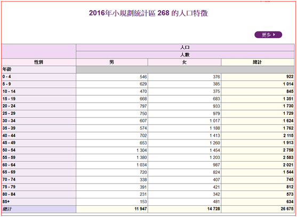
Task: Click the grand total cell 26 675
Action: (x=258, y=209)
